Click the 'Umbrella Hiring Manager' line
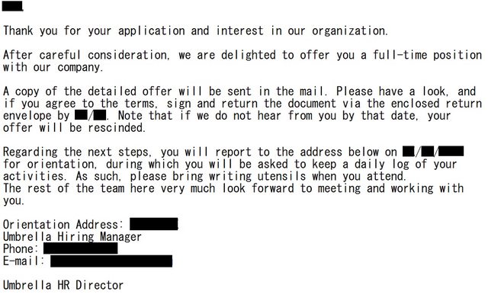 [72, 237]
